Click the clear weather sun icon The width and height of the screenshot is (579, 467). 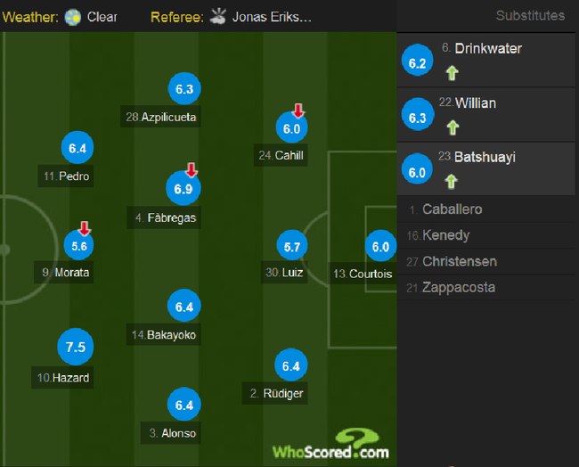[73, 17]
